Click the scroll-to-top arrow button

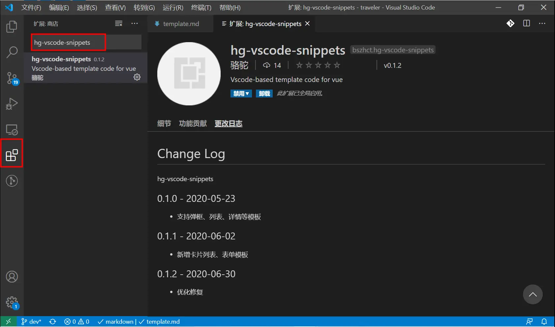[x=533, y=294]
